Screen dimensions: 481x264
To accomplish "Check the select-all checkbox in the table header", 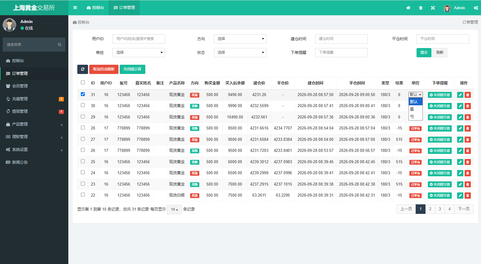I will coord(83,83).
